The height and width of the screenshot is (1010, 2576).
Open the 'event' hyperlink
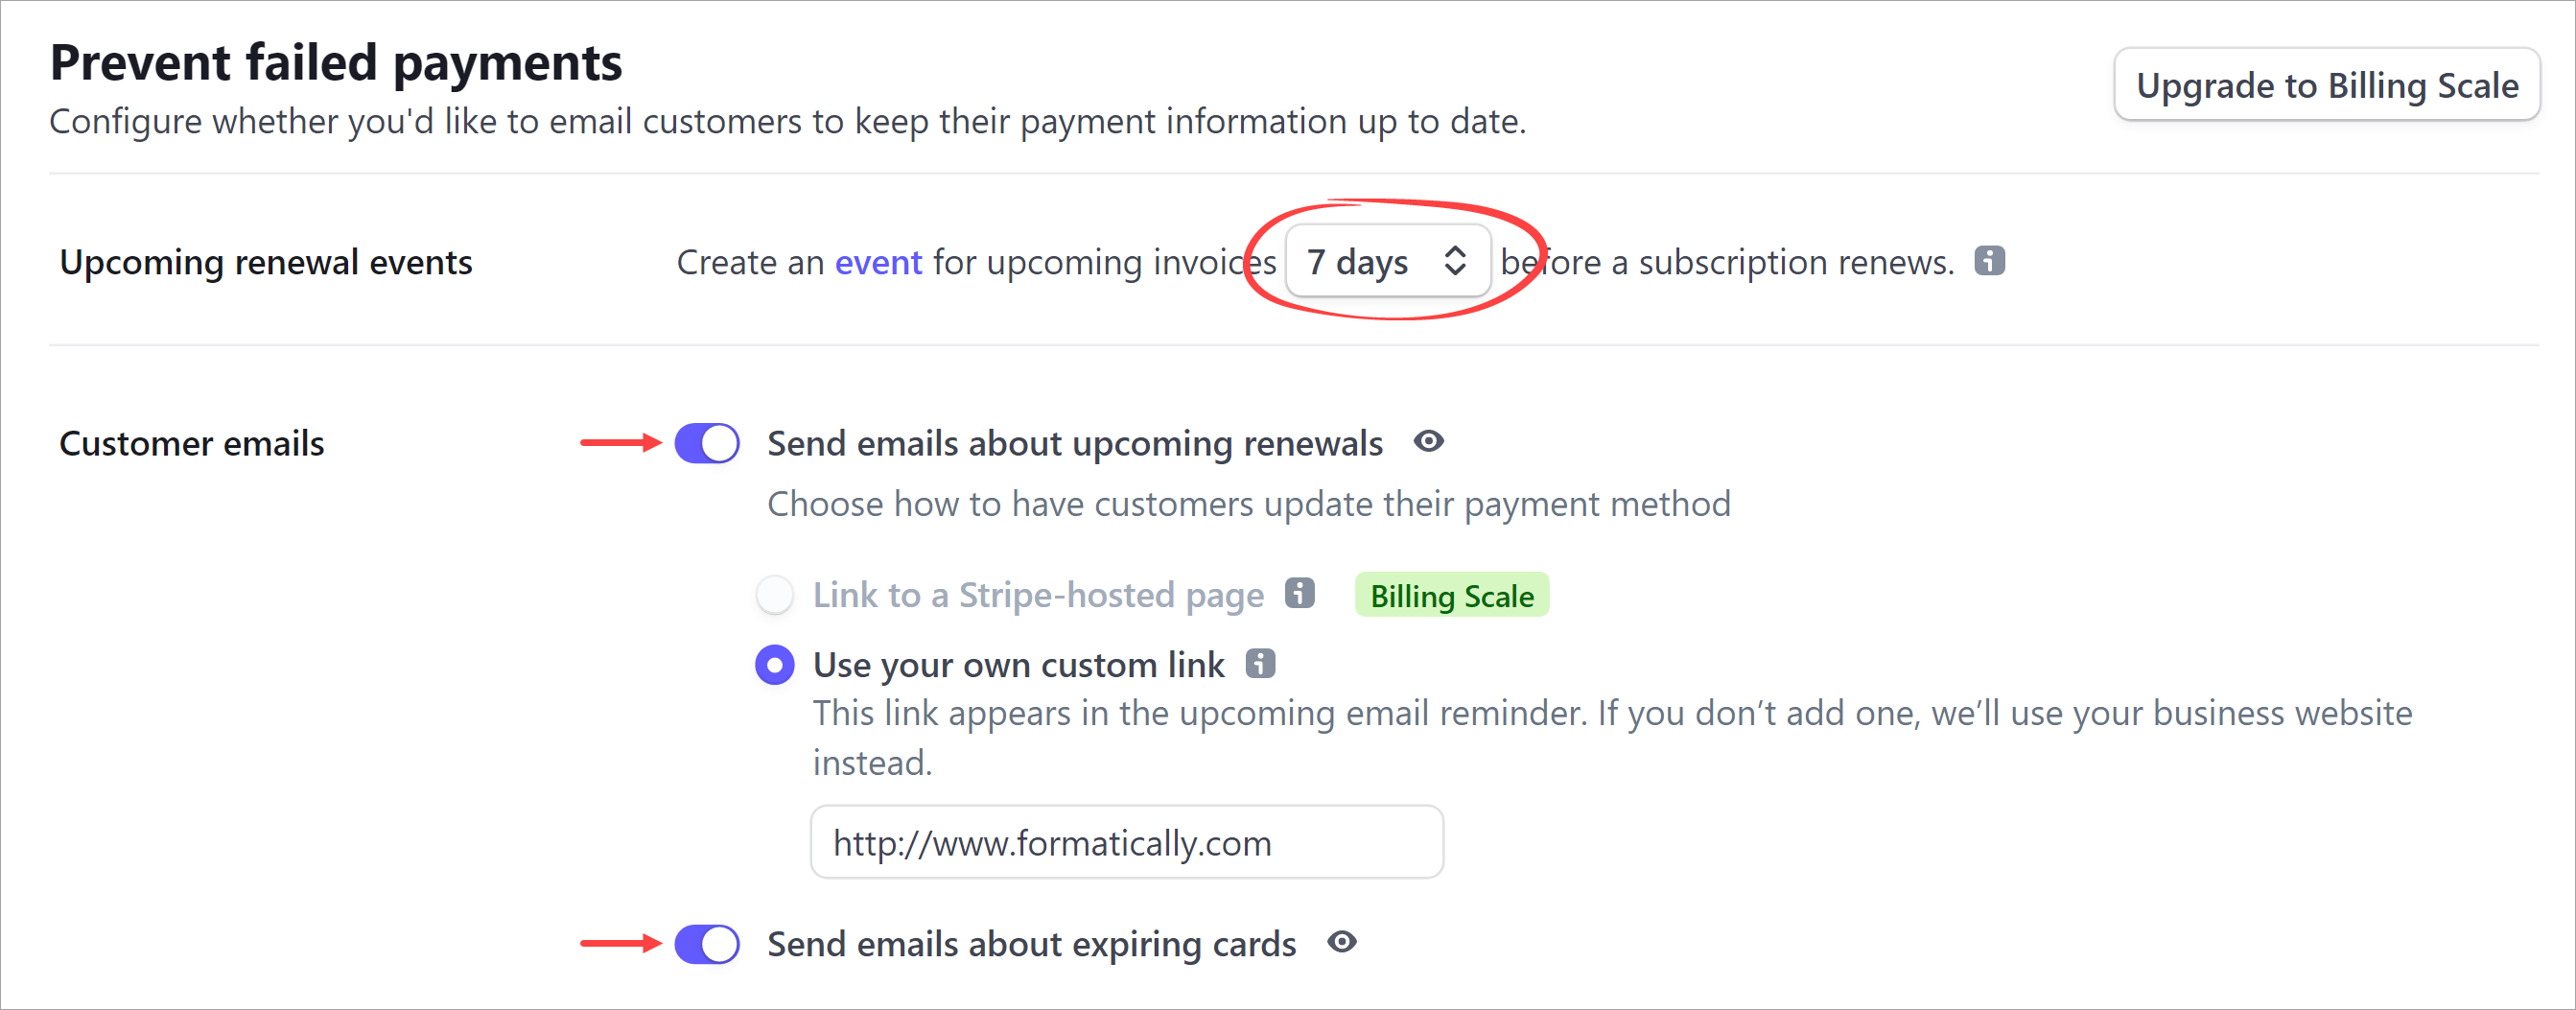tap(878, 262)
